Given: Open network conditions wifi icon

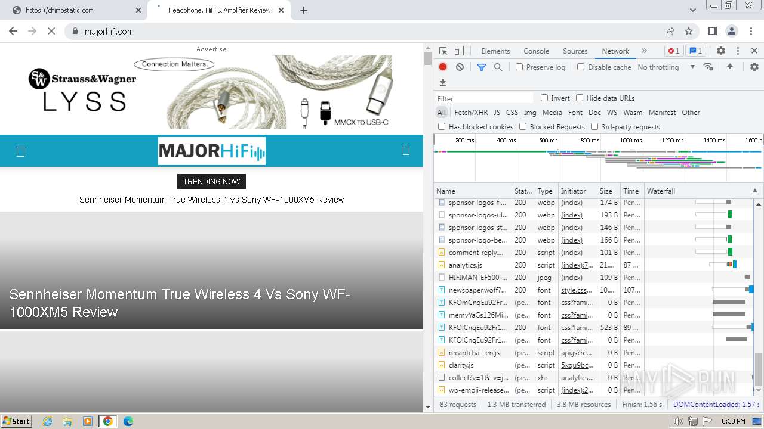Looking at the screenshot, I should tap(708, 67).
